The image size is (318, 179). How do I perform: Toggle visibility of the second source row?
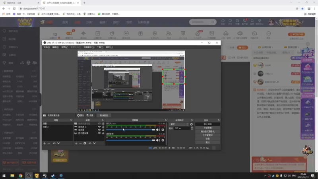[99, 127]
